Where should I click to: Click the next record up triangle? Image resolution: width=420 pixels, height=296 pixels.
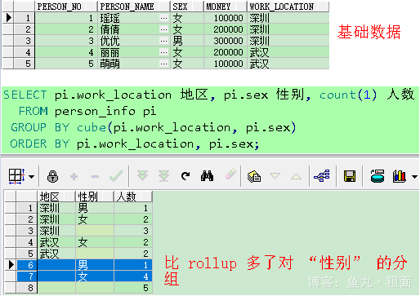point(296,177)
